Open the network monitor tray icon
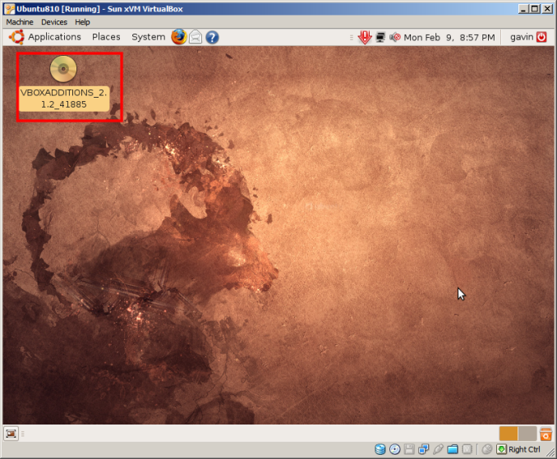Screen dimensions: 557x459 click(380, 37)
